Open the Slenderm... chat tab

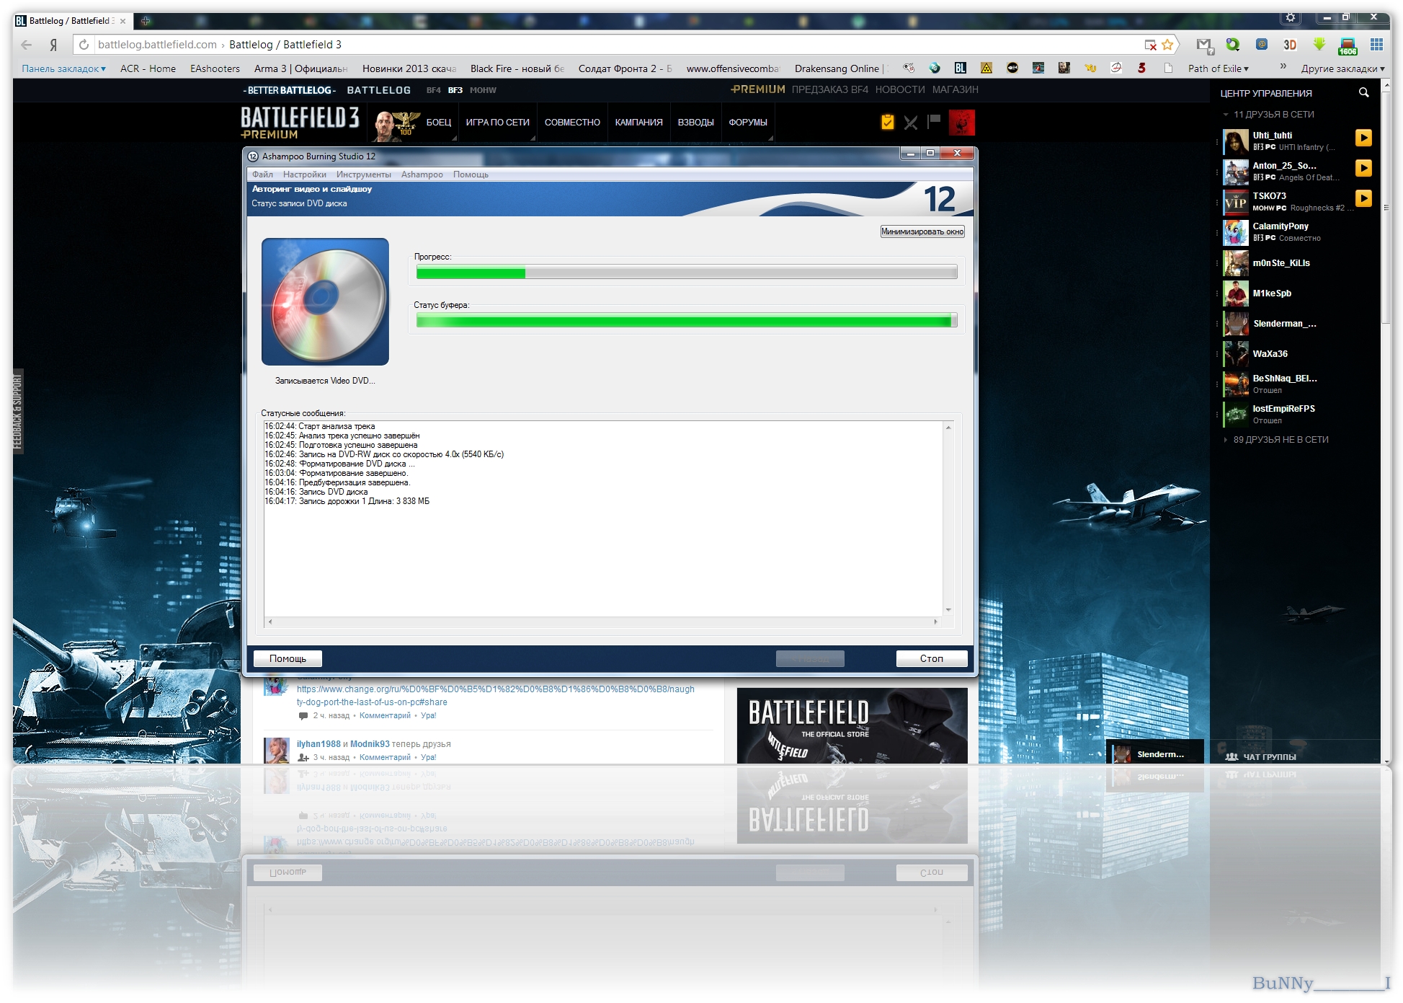point(1154,754)
